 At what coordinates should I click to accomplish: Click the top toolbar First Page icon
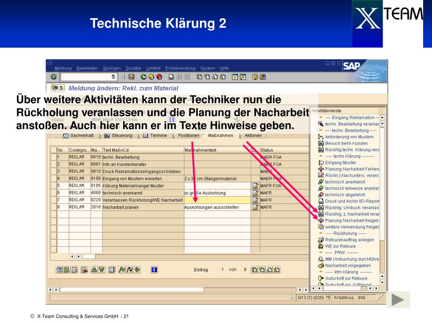click(x=199, y=77)
